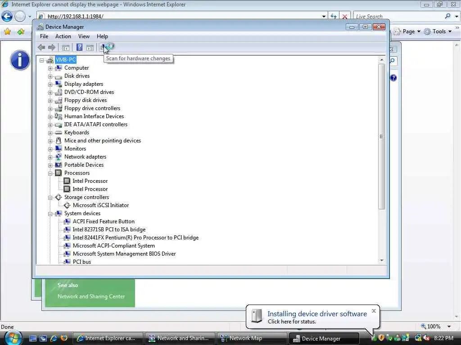The width and height of the screenshot is (461, 345).
Task: Open the address bar history dropdown
Action: point(324,17)
